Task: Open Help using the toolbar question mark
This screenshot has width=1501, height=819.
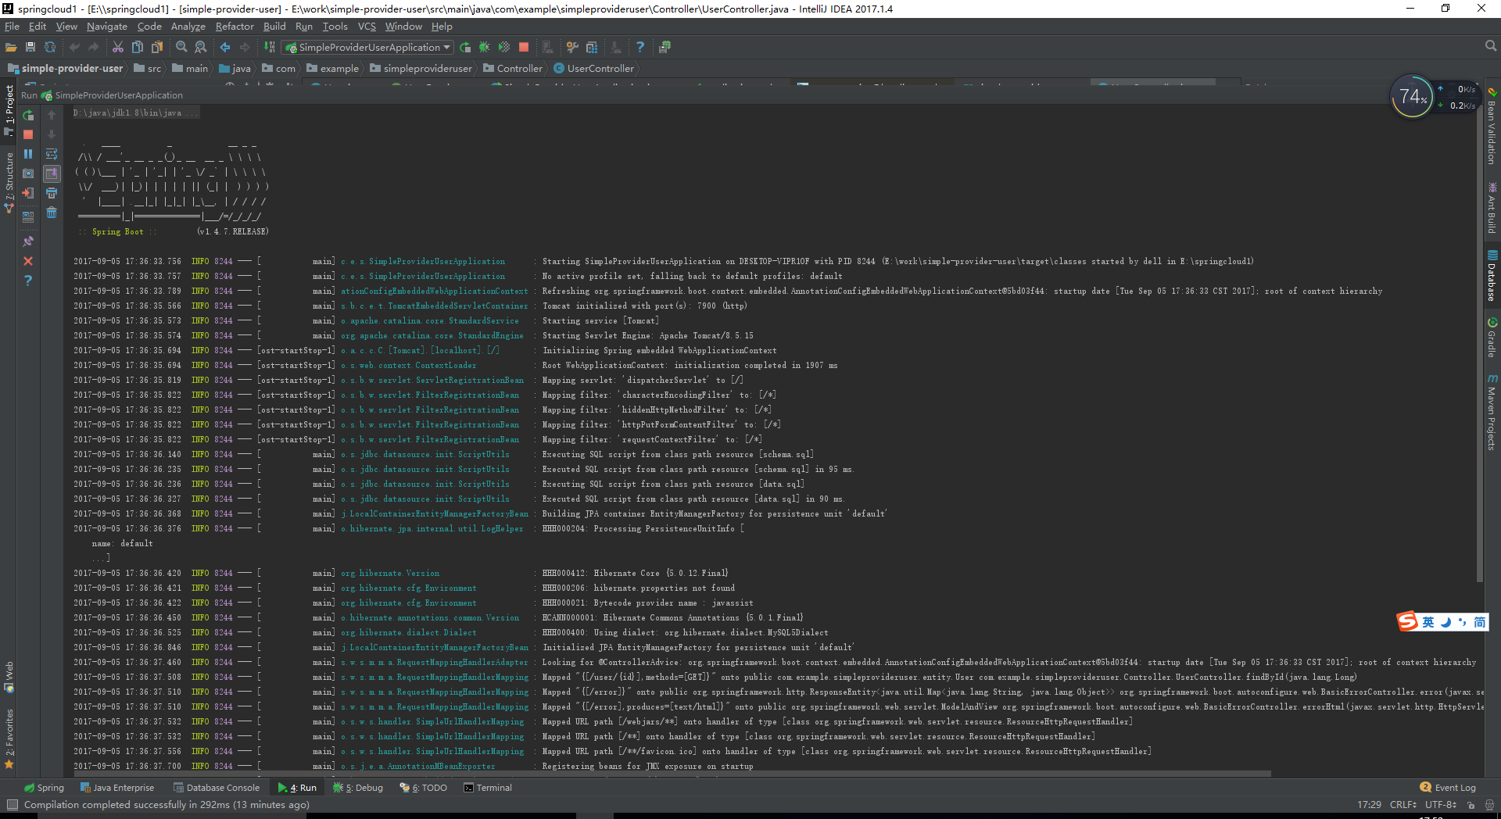Action: click(640, 48)
